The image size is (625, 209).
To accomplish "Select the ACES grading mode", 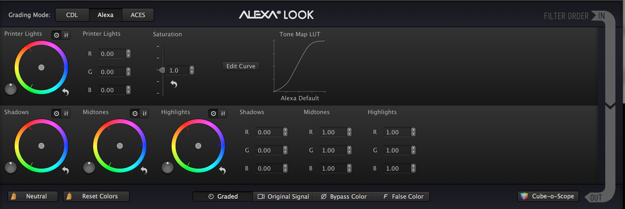I will click(x=138, y=15).
